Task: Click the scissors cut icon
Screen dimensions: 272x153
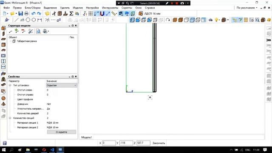Action: (x=54, y=14)
